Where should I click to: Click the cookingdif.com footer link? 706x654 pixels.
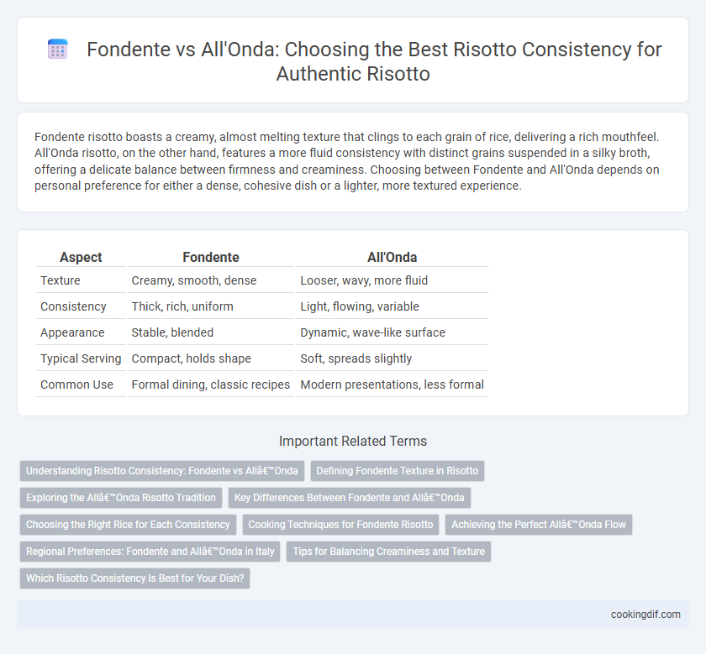pyautogui.click(x=645, y=615)
